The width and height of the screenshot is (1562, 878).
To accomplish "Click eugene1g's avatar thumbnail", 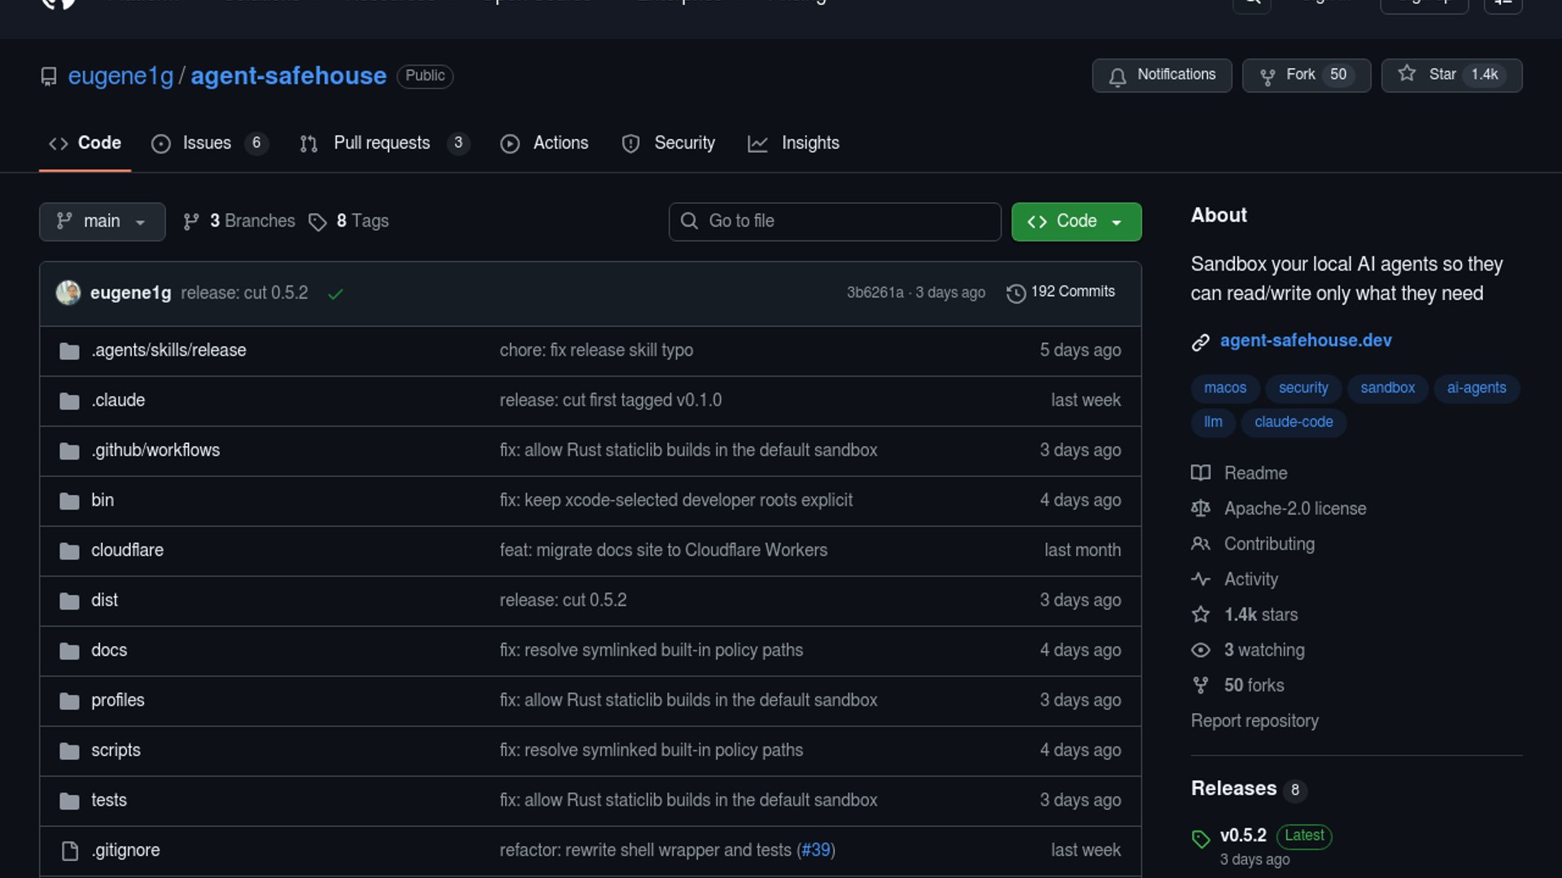I will [68, 293].
